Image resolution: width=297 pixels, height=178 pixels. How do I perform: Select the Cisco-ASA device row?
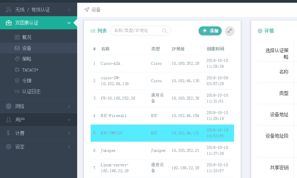coord(162,64)
